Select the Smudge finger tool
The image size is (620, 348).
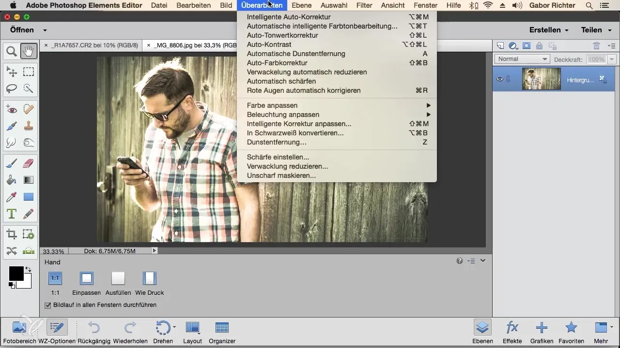click(12, 143)
